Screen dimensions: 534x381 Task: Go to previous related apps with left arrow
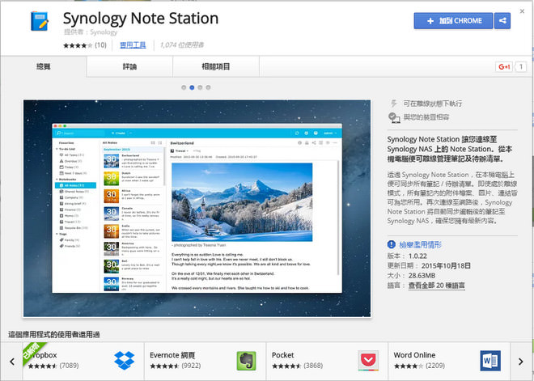coord(12,362)
